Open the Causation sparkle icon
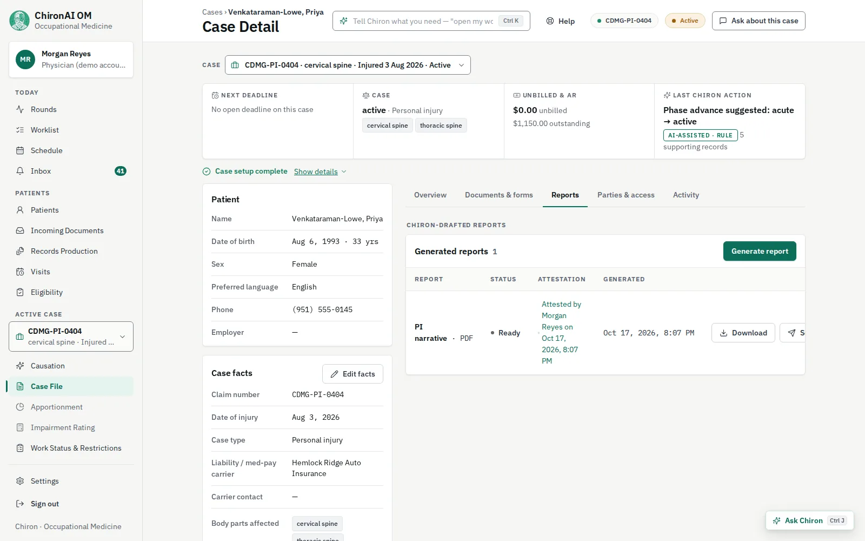Viewport: 865px width, 541px height. 20,366
